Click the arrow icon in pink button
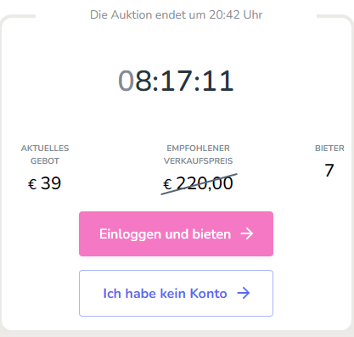This screenshot has height=337, width=354. pyautogui.click(x=247, y=233)
